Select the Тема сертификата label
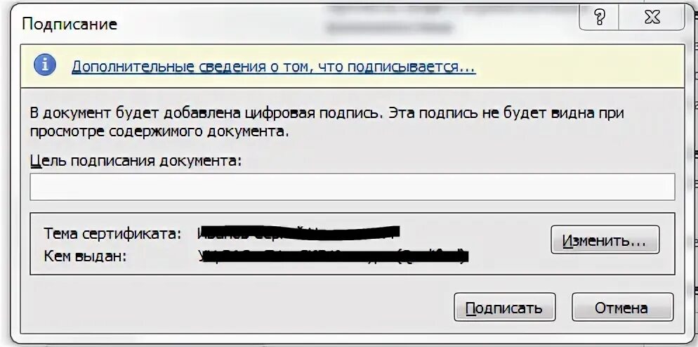Viewport: 698px width, 347px height. tap(112, 233)
